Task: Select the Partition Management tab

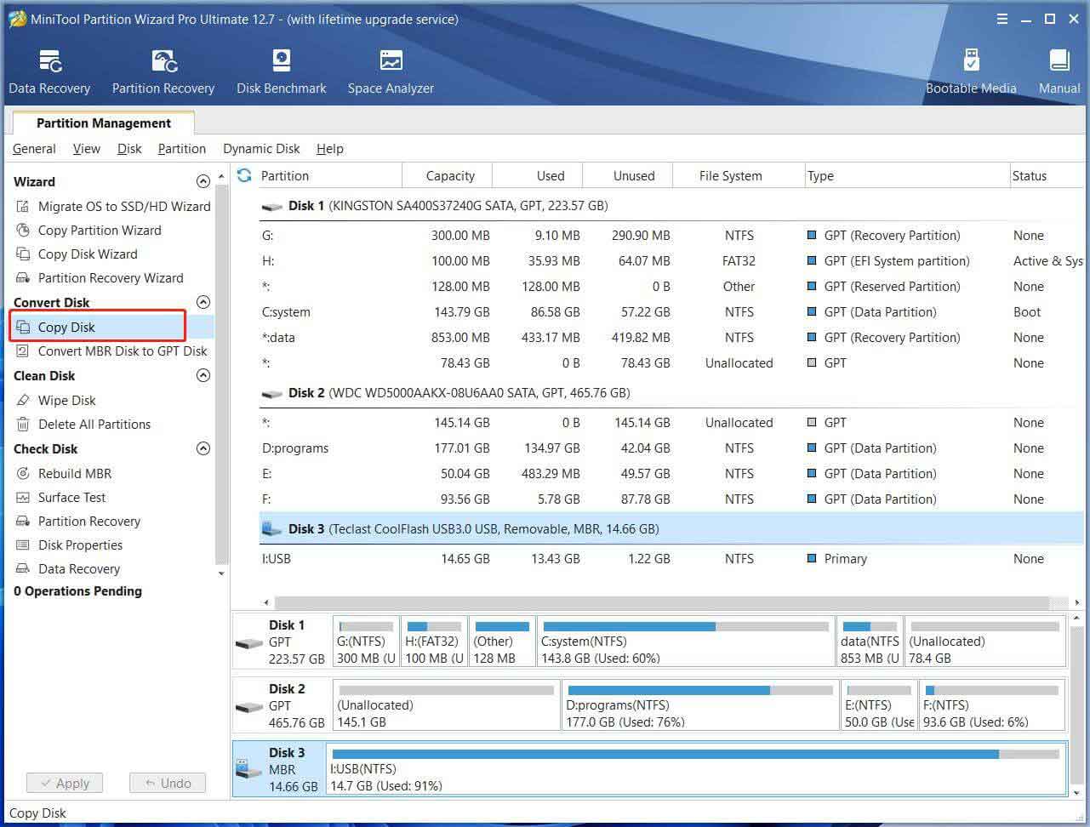Action: tap(103, 123)
